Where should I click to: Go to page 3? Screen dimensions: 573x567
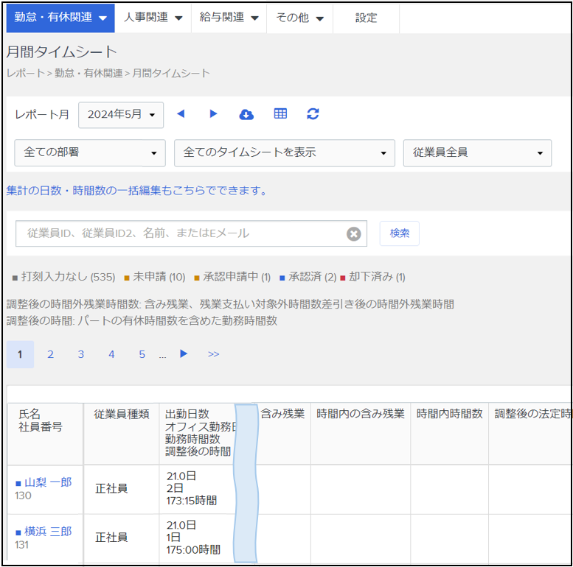click(x=81, y=354)
